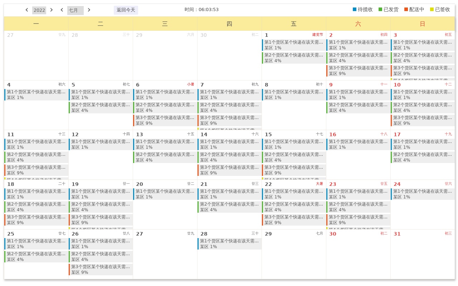Open the 4% event on July 25

(x=36, y=257)
